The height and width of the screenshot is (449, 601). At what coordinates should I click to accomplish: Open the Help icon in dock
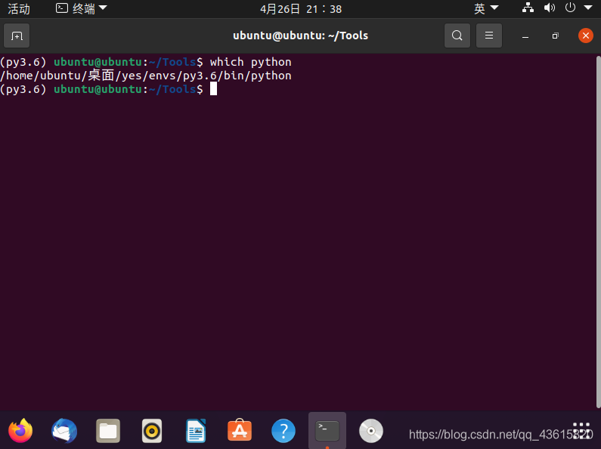tap(283, 431)
